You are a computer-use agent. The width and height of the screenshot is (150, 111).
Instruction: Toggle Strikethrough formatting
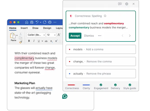[x=46, y=41]
